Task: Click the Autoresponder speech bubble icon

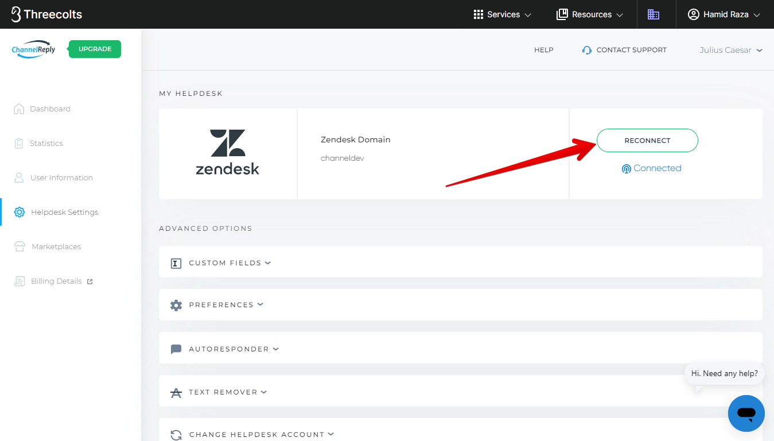Action: (x=176, y=349)
